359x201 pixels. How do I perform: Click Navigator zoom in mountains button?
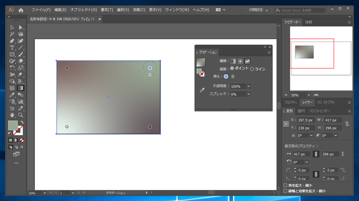pyautogui.click(x=316, y=95)
